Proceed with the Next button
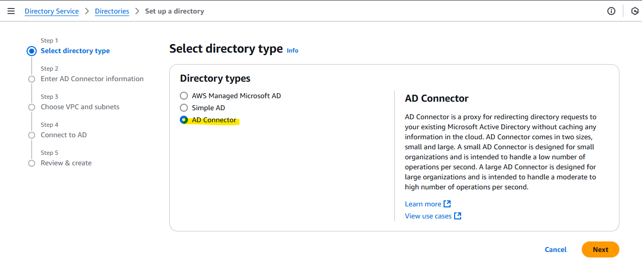 (600, 249)
